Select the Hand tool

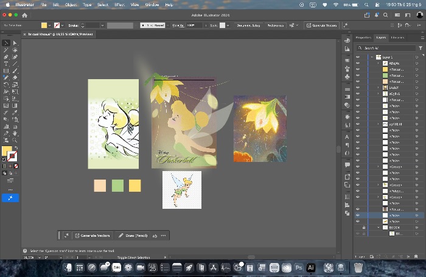(15, 133)
